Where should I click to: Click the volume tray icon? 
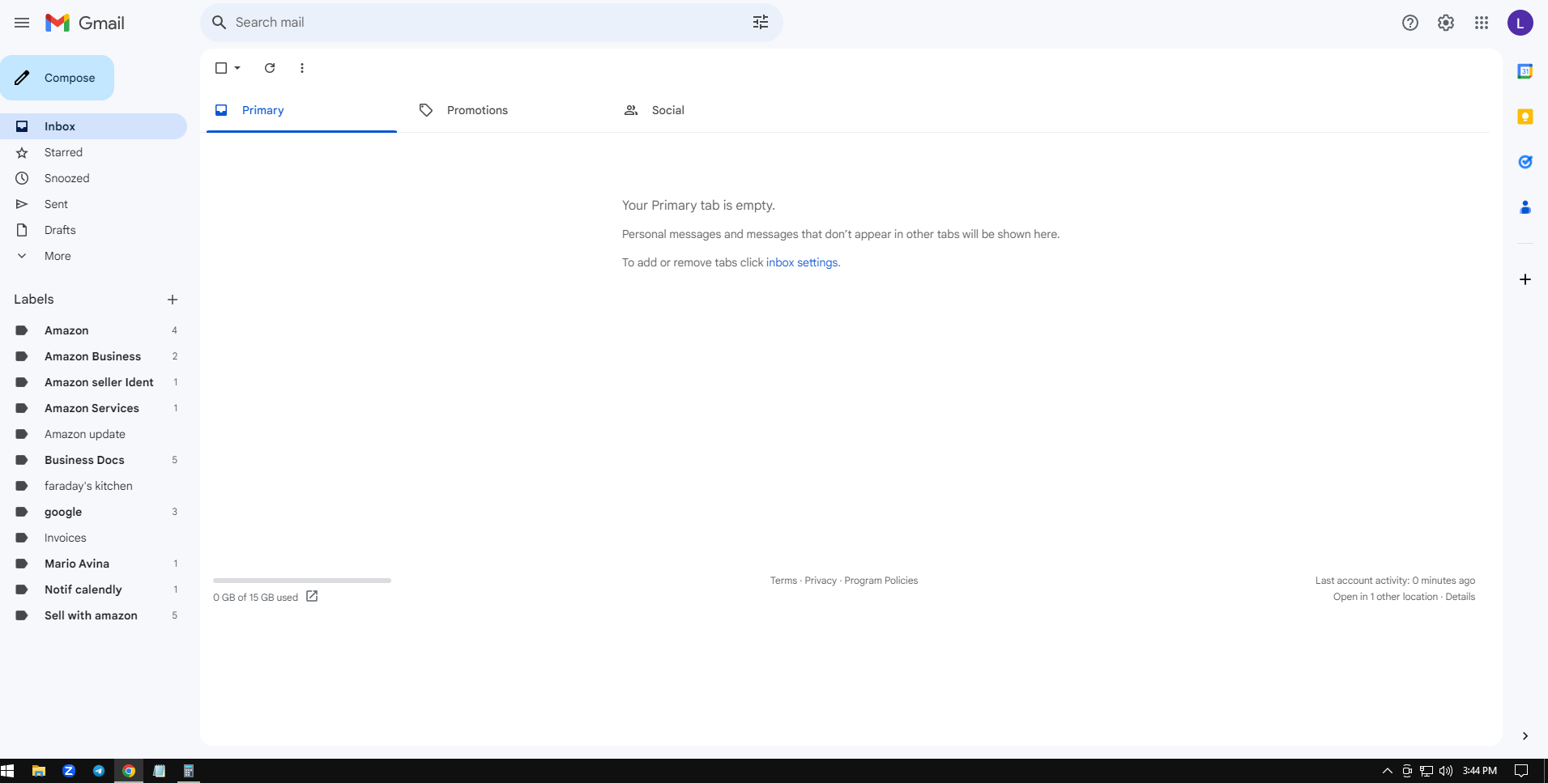coord(1446,771)
